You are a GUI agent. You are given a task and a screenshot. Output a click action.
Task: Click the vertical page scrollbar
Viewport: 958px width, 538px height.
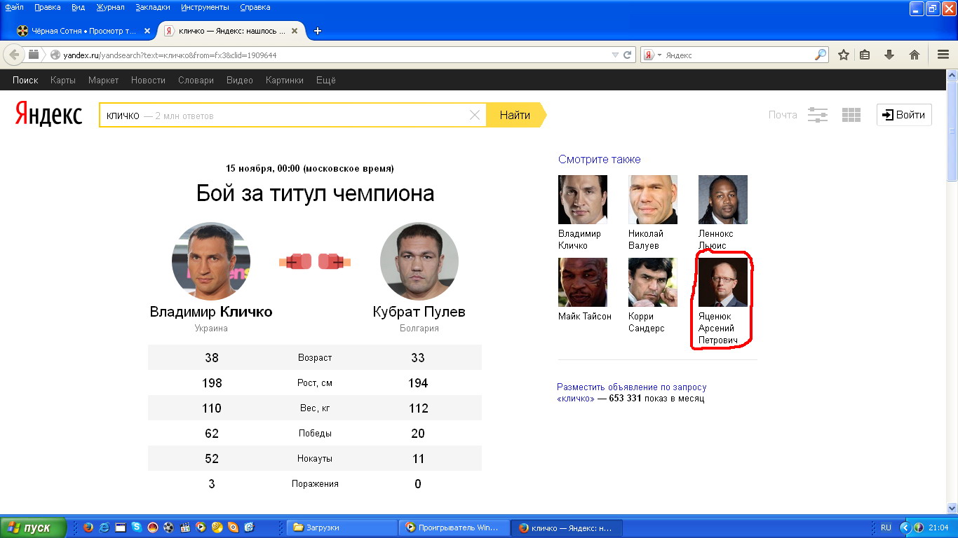click(952, 280)
